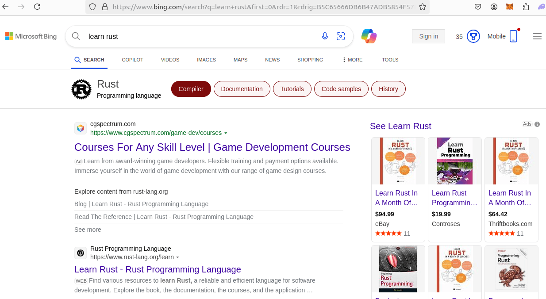546x299 pixels.
Task: Start voice search with microphone icon
Action: [x=325, y=36]
